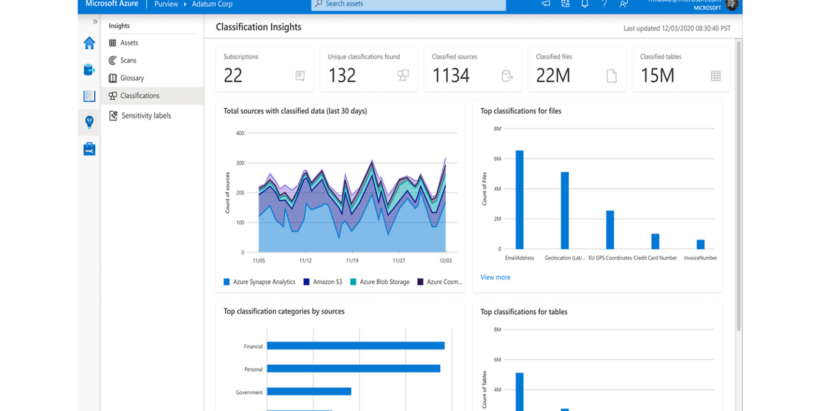This screenshot has width=822, height=411.
Task: Click the InvoiceNumber bar in files chart
Action: click(701, 244)
